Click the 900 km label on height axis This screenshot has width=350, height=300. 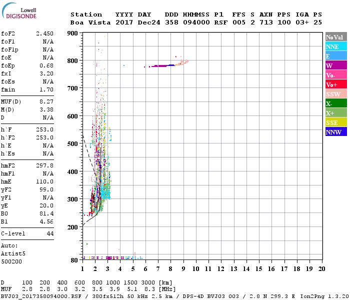pyautogui.click(x=73, y=33)
